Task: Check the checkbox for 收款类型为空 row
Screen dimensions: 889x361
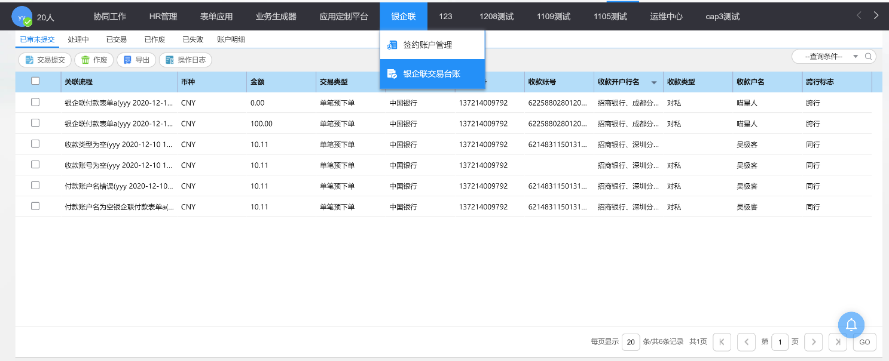Action: click(35, 144)
